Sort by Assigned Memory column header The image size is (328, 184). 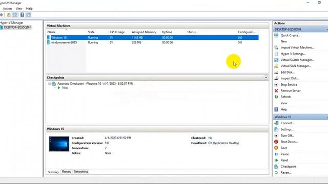click(146, 32)
